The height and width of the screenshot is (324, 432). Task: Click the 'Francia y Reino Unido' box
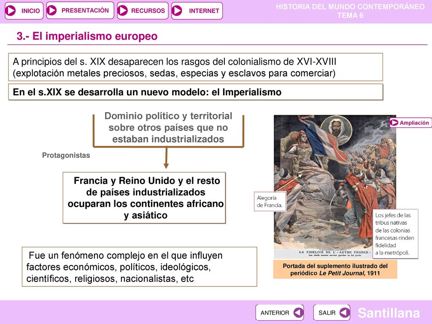tap(144, 198)
